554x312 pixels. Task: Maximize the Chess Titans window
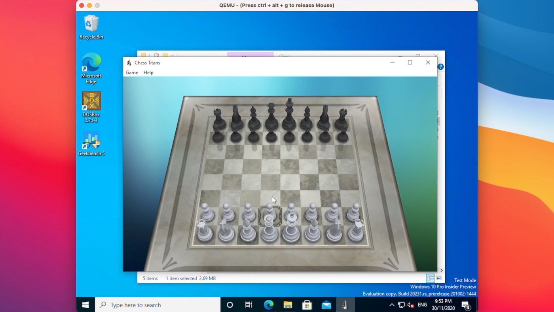(410, 63)
